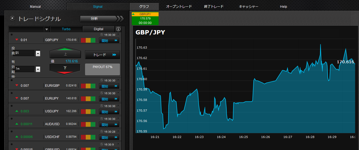
Task: Toggle the dot indicator on GBP/USD row
Action: click(12, 144)
